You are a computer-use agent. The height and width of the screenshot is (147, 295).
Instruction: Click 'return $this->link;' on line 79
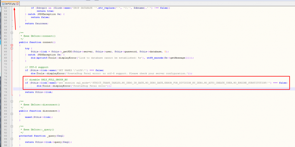[39, 92]
